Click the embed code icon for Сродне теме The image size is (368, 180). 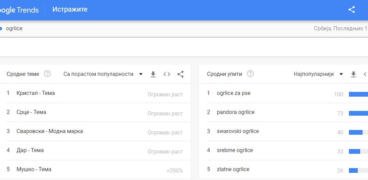click(167, 74)
